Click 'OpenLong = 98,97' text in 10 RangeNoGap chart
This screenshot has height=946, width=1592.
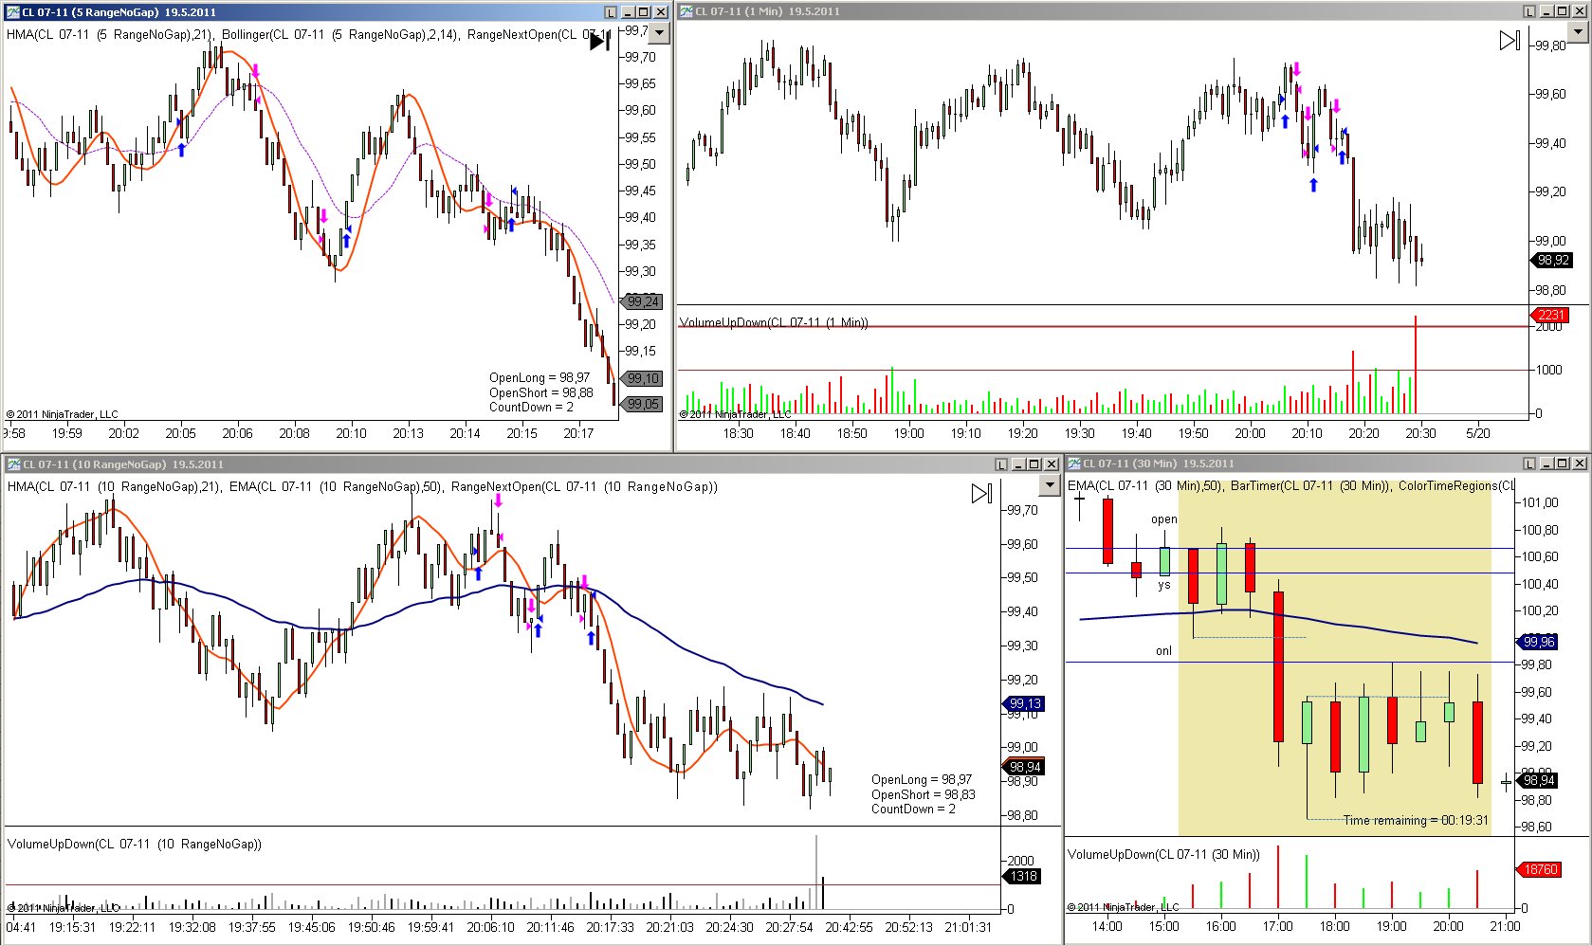[922, 779]
